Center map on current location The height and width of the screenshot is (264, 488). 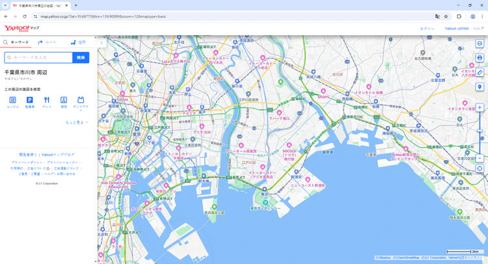click(x=480, y=169)
